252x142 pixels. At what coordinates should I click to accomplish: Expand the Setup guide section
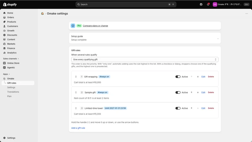pyautogui.click(x=145, y=38)
